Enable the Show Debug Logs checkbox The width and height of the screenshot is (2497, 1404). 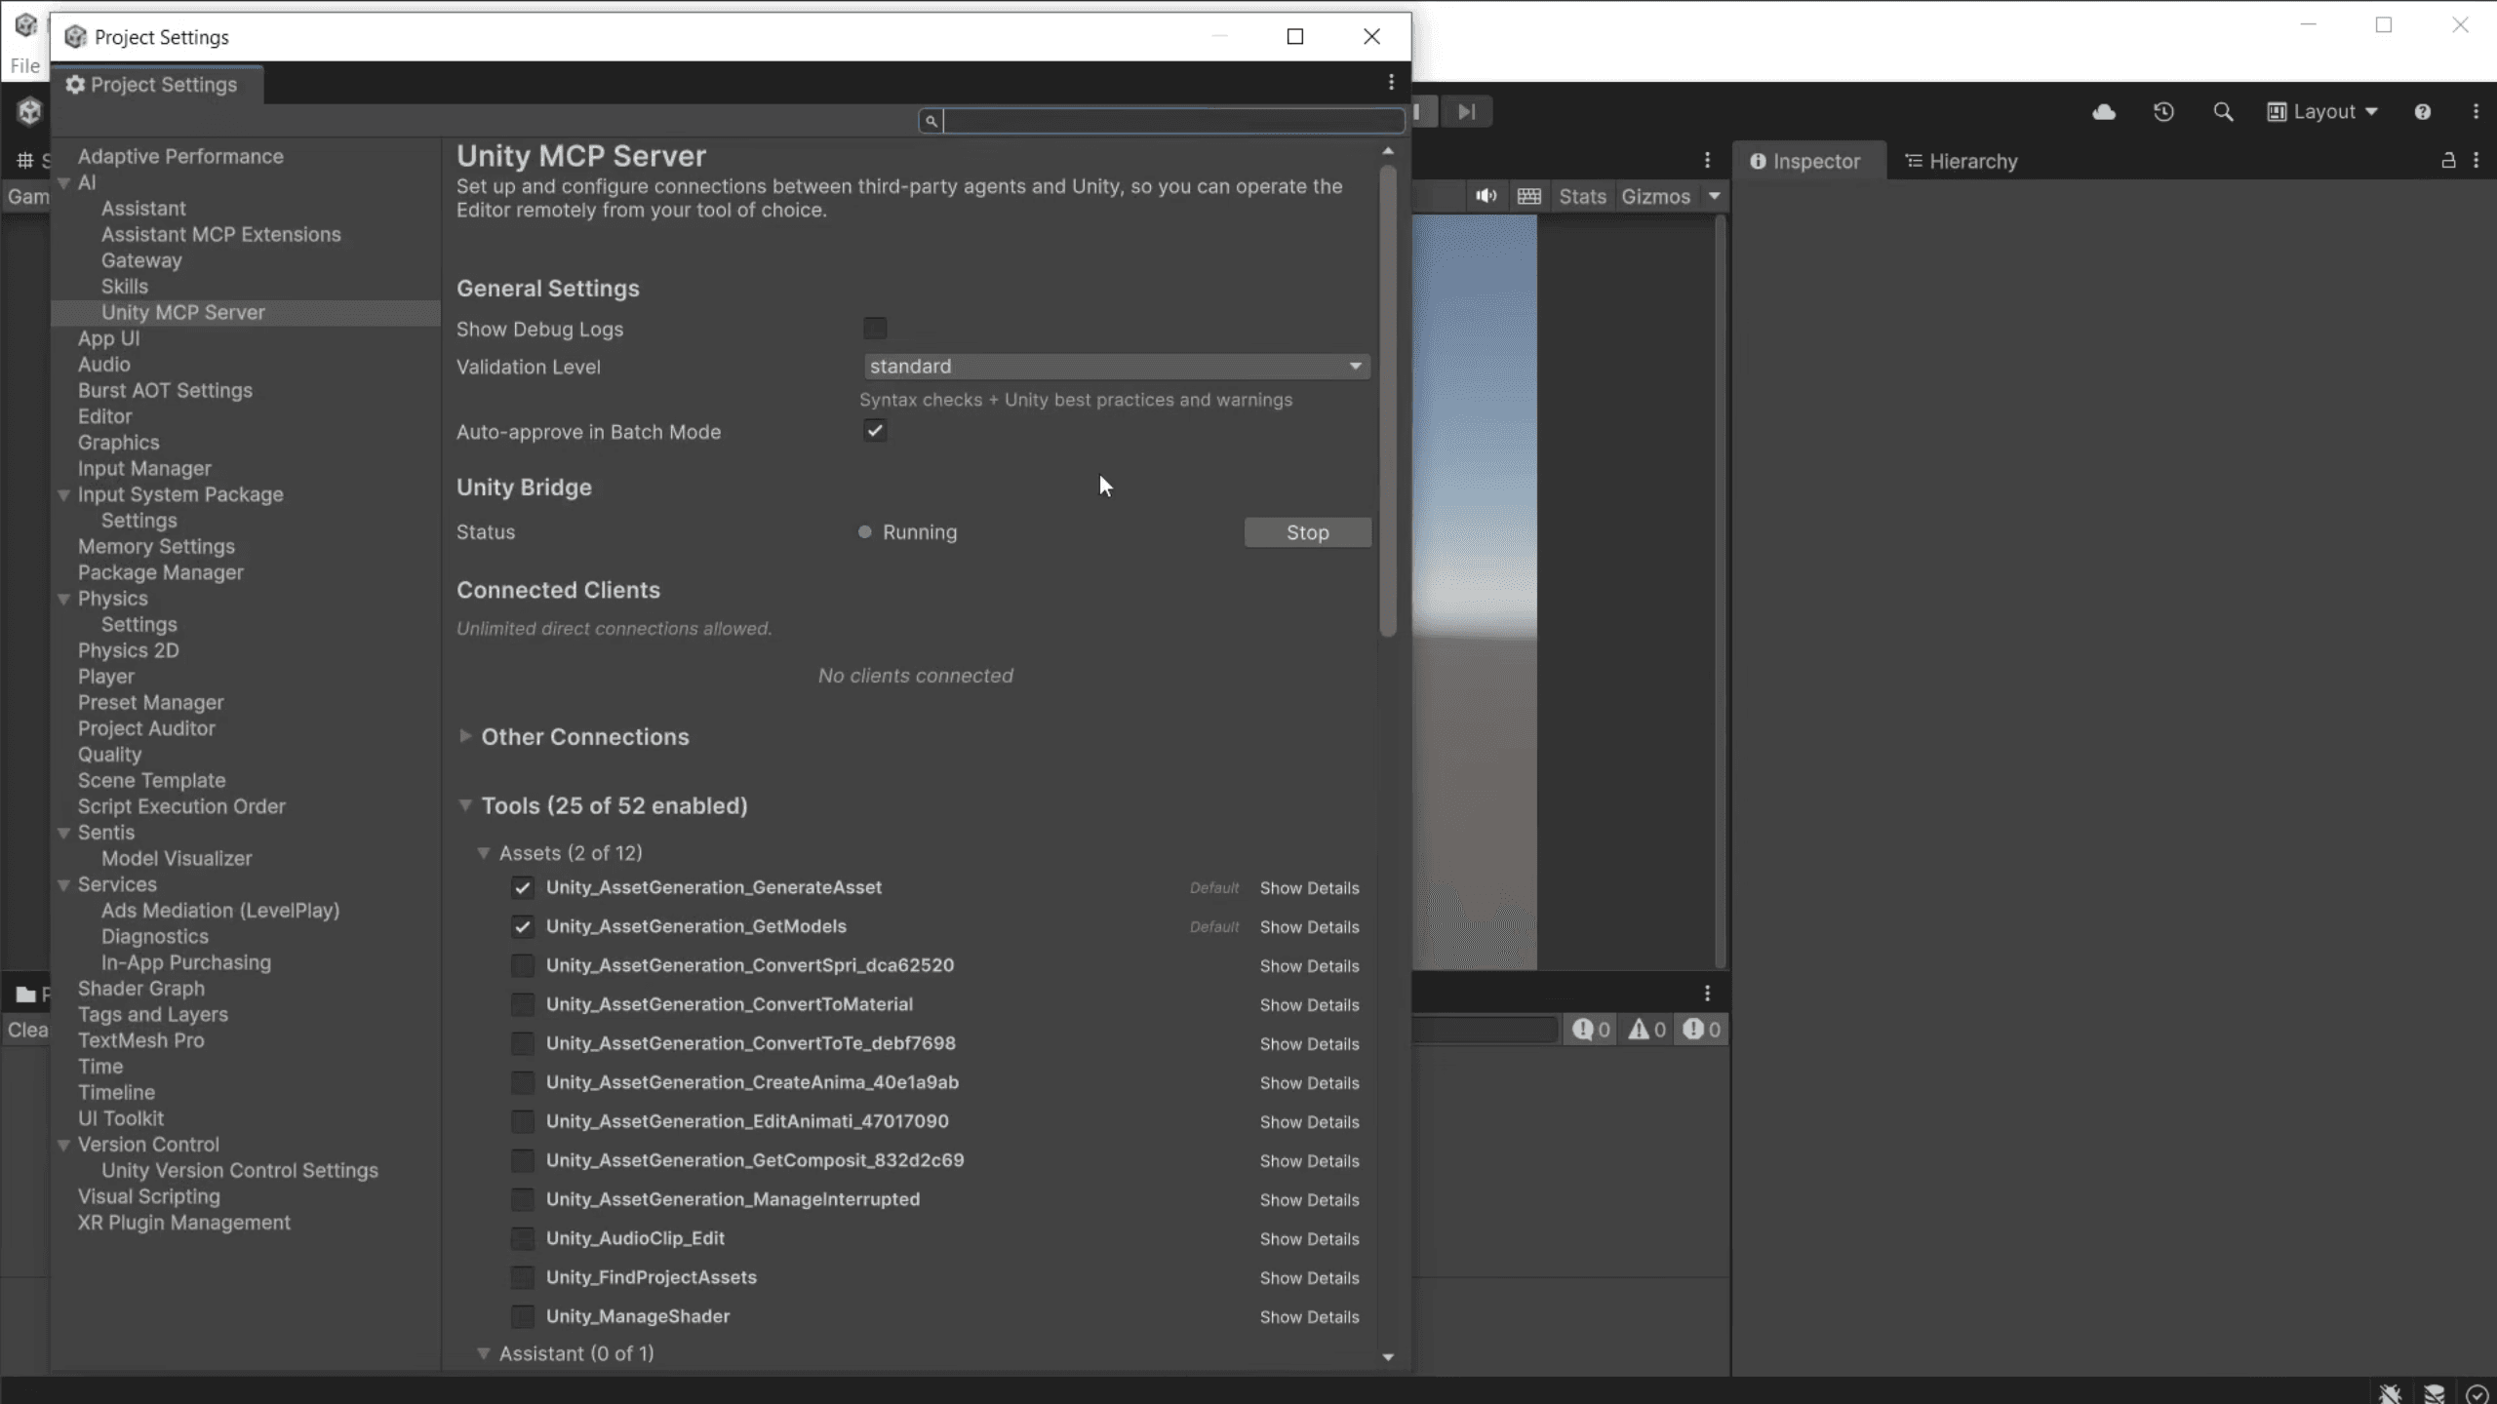(x=875, y=329)
